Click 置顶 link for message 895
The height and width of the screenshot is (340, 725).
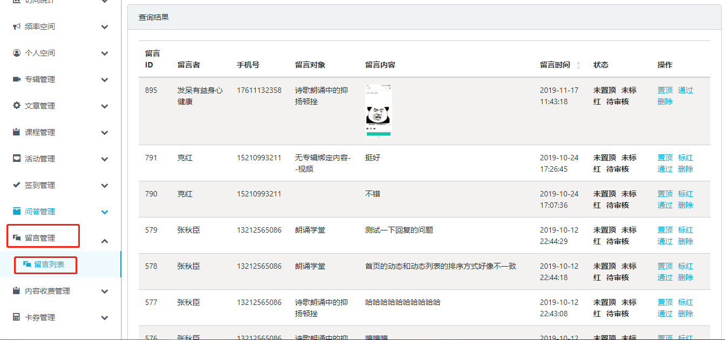pos(665,90)
